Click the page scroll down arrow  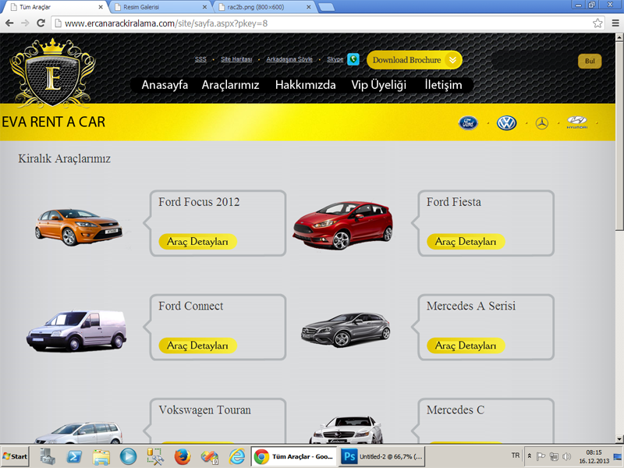coord(619,439)
